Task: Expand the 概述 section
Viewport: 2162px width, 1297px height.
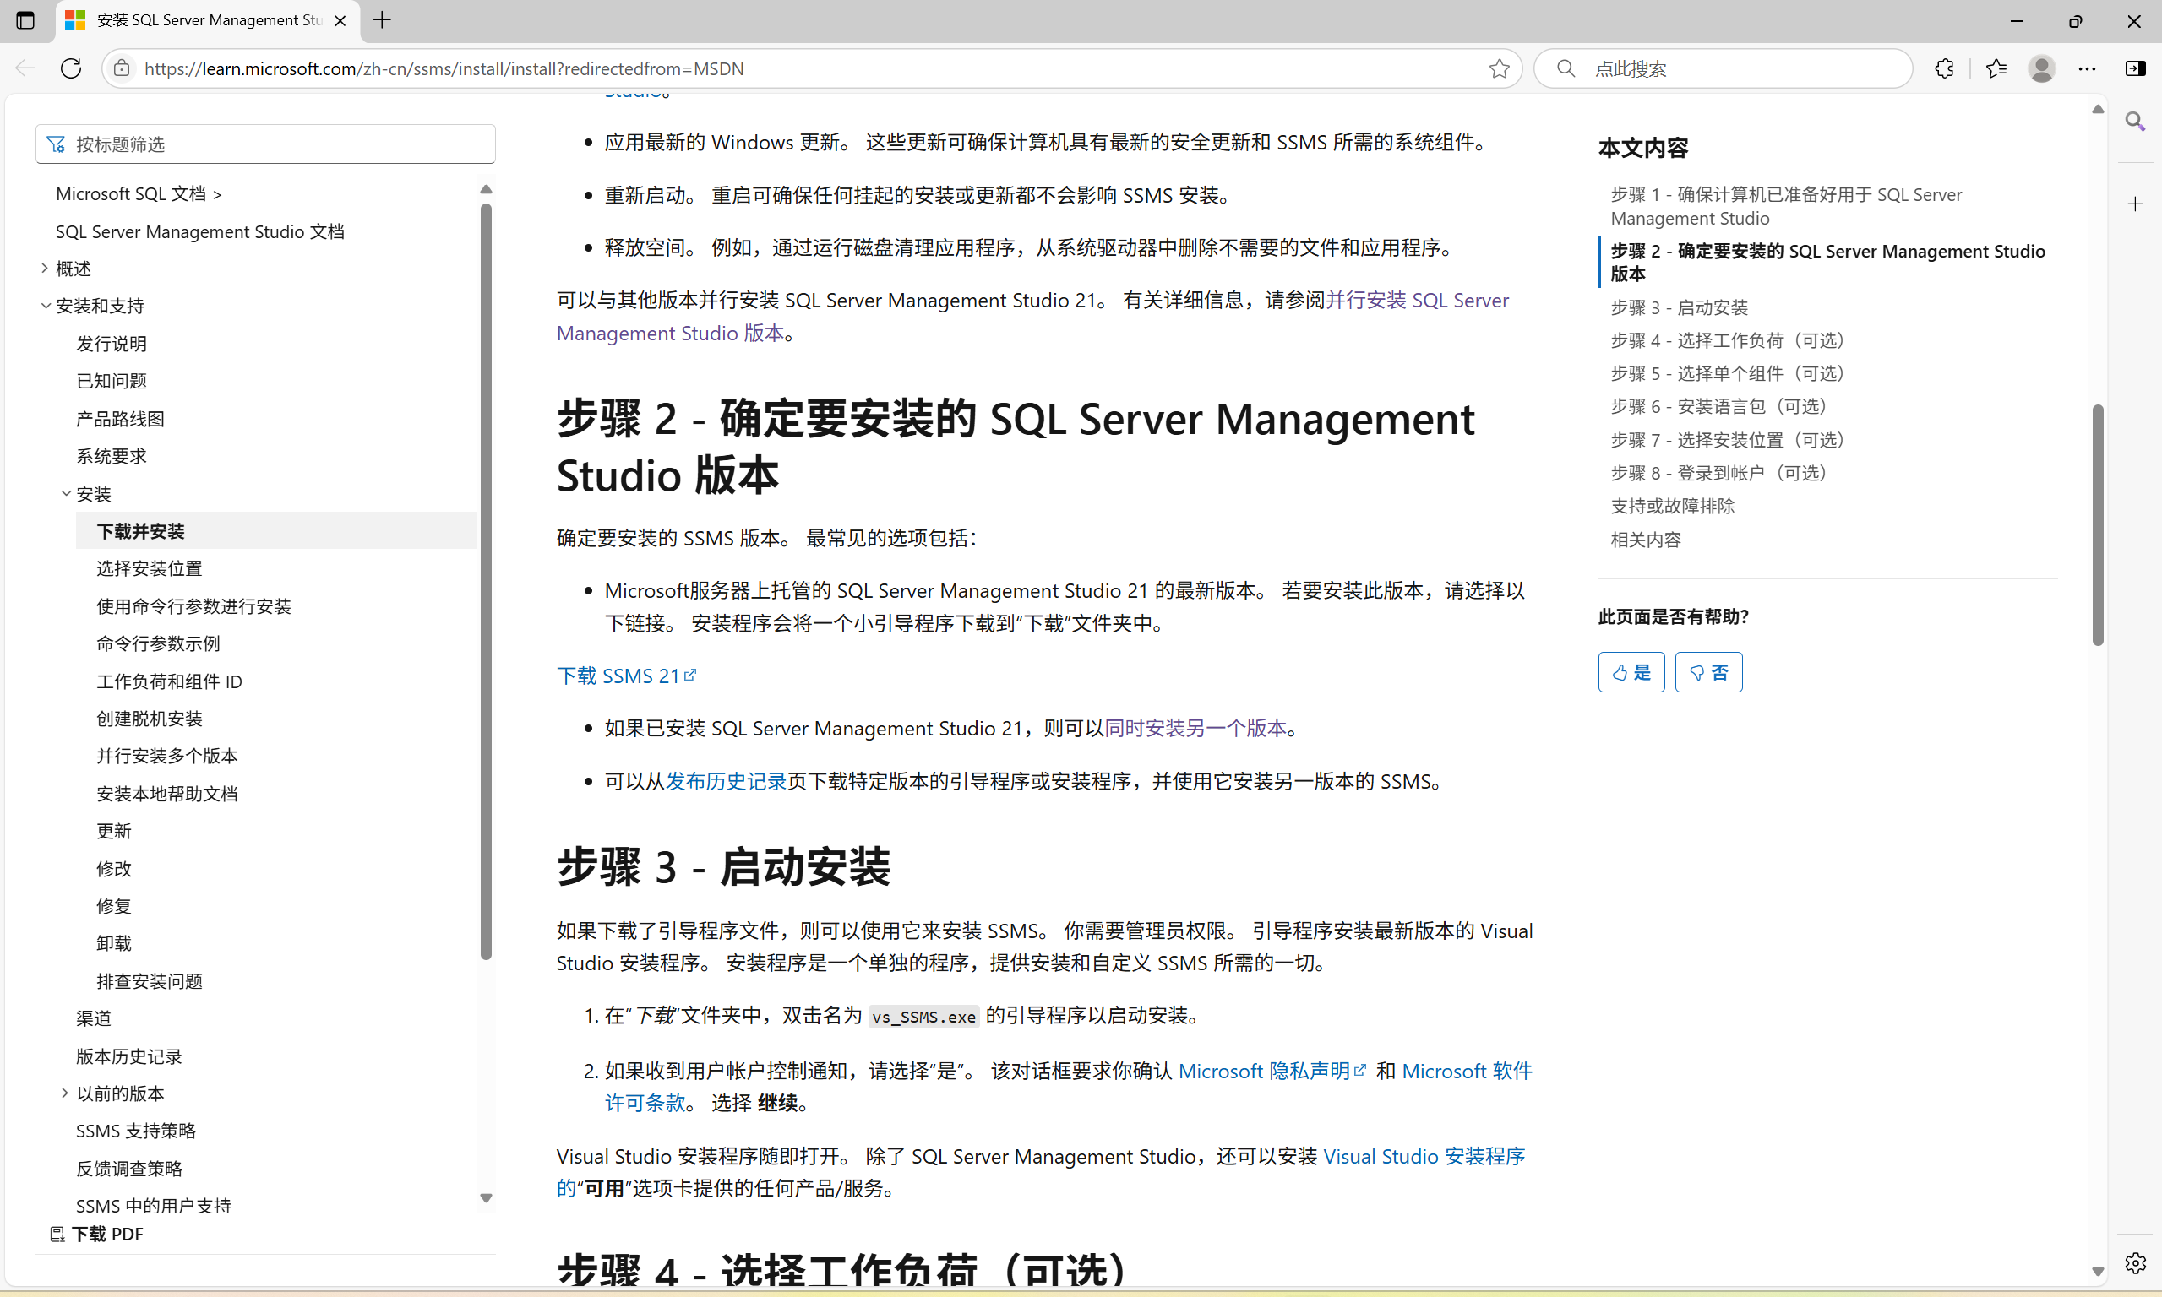Action: (45, 268)
